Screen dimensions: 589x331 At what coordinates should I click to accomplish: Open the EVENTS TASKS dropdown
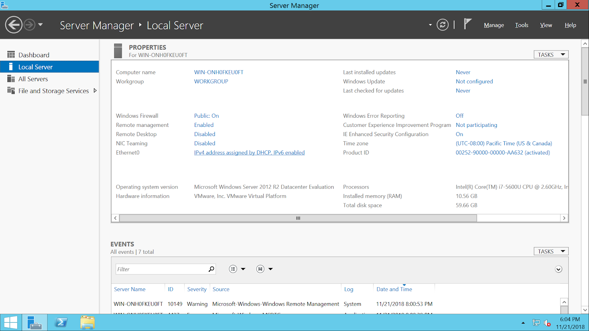click(551, 251)
